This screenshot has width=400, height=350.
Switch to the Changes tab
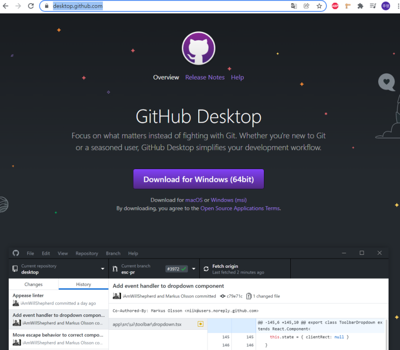tap(34, 284)
